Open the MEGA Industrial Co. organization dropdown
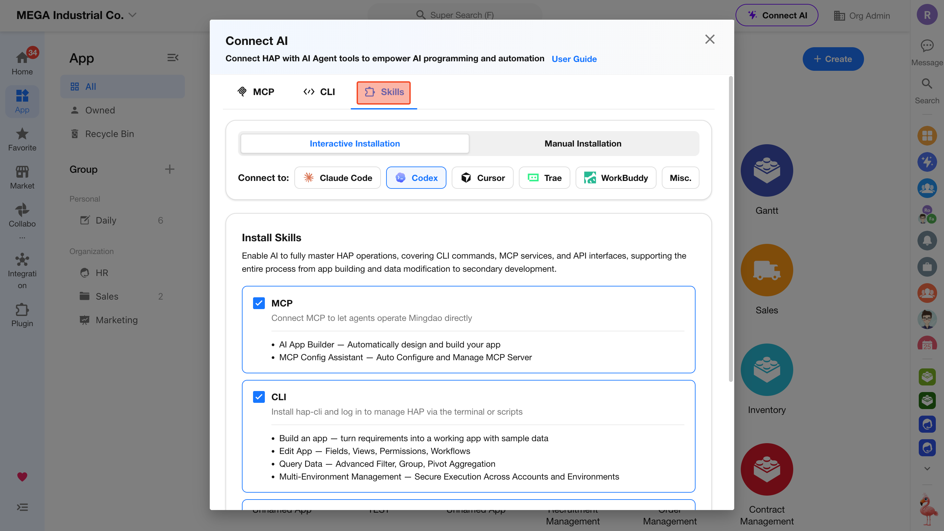This screenshot has height=531, width=944. tap(76, 15)
